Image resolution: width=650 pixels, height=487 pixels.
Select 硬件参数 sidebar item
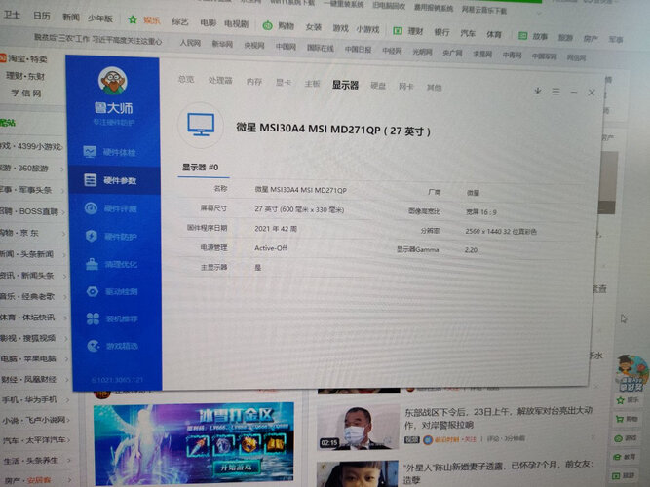click(x=114, y=180)
